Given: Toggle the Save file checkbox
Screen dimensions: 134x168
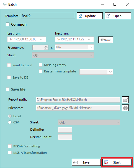Looking at the screenshot, I should (7, 89).
